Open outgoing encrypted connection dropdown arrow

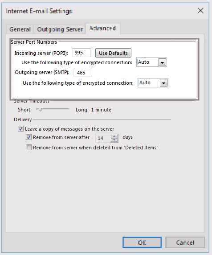click(x=163, y=83)
